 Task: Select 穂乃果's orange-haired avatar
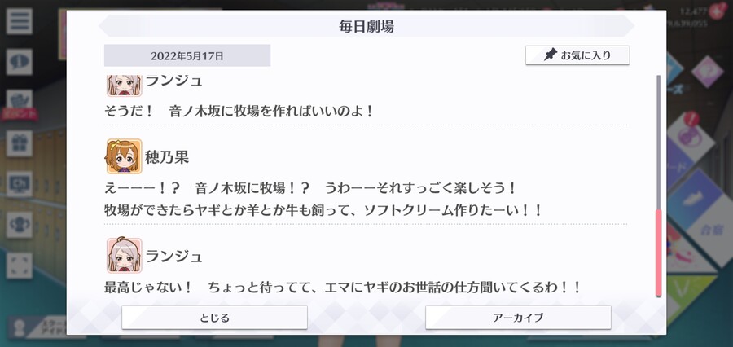(x=124, y=156)
